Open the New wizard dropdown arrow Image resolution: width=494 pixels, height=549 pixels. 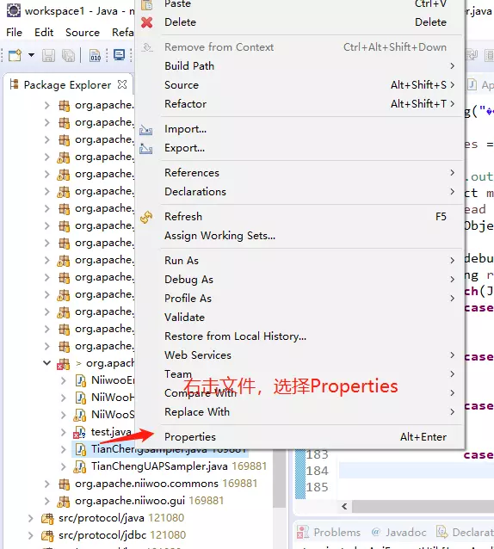(x=31, y=55)
